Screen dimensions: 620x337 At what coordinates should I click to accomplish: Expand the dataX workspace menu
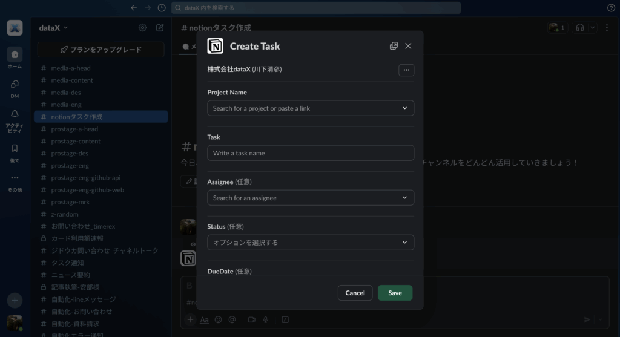(x=53, y=28)
